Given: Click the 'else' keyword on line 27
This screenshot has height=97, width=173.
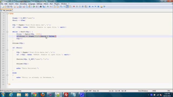Looking at the screenshot, I should (14, 73).
